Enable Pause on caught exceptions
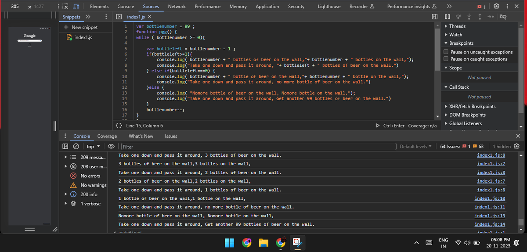527x252 pixels. [x=446, y=59]
